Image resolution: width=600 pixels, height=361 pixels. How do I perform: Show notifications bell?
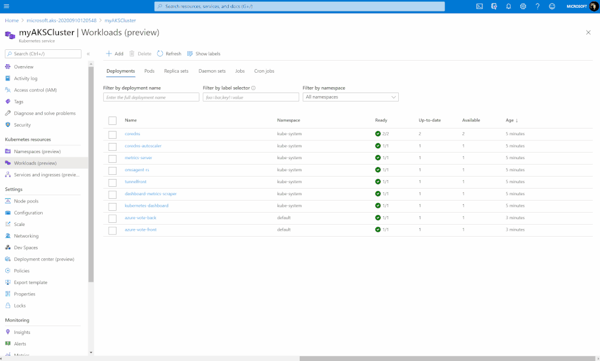509,6
